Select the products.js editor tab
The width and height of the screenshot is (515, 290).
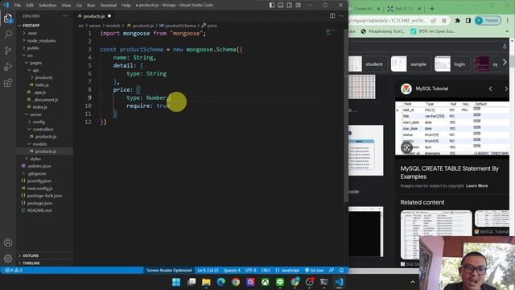pyautogui.click(x=94, y=16)
